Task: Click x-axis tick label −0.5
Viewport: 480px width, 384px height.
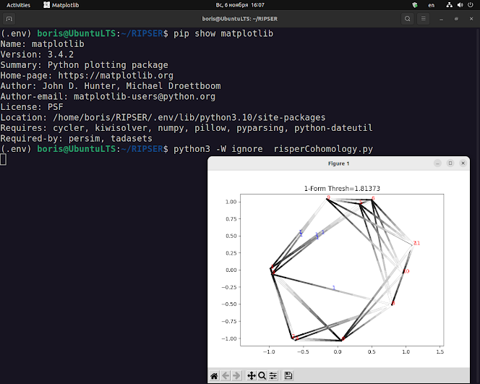Action: pyautogui.click(x=303, y=352)
